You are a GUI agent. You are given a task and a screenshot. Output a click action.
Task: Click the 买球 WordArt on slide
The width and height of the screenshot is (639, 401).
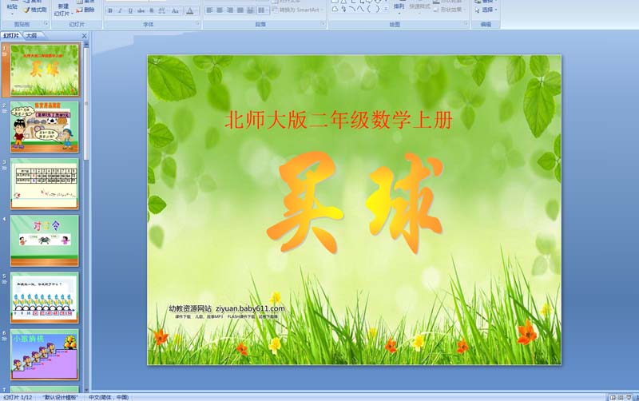coord(355,203)
